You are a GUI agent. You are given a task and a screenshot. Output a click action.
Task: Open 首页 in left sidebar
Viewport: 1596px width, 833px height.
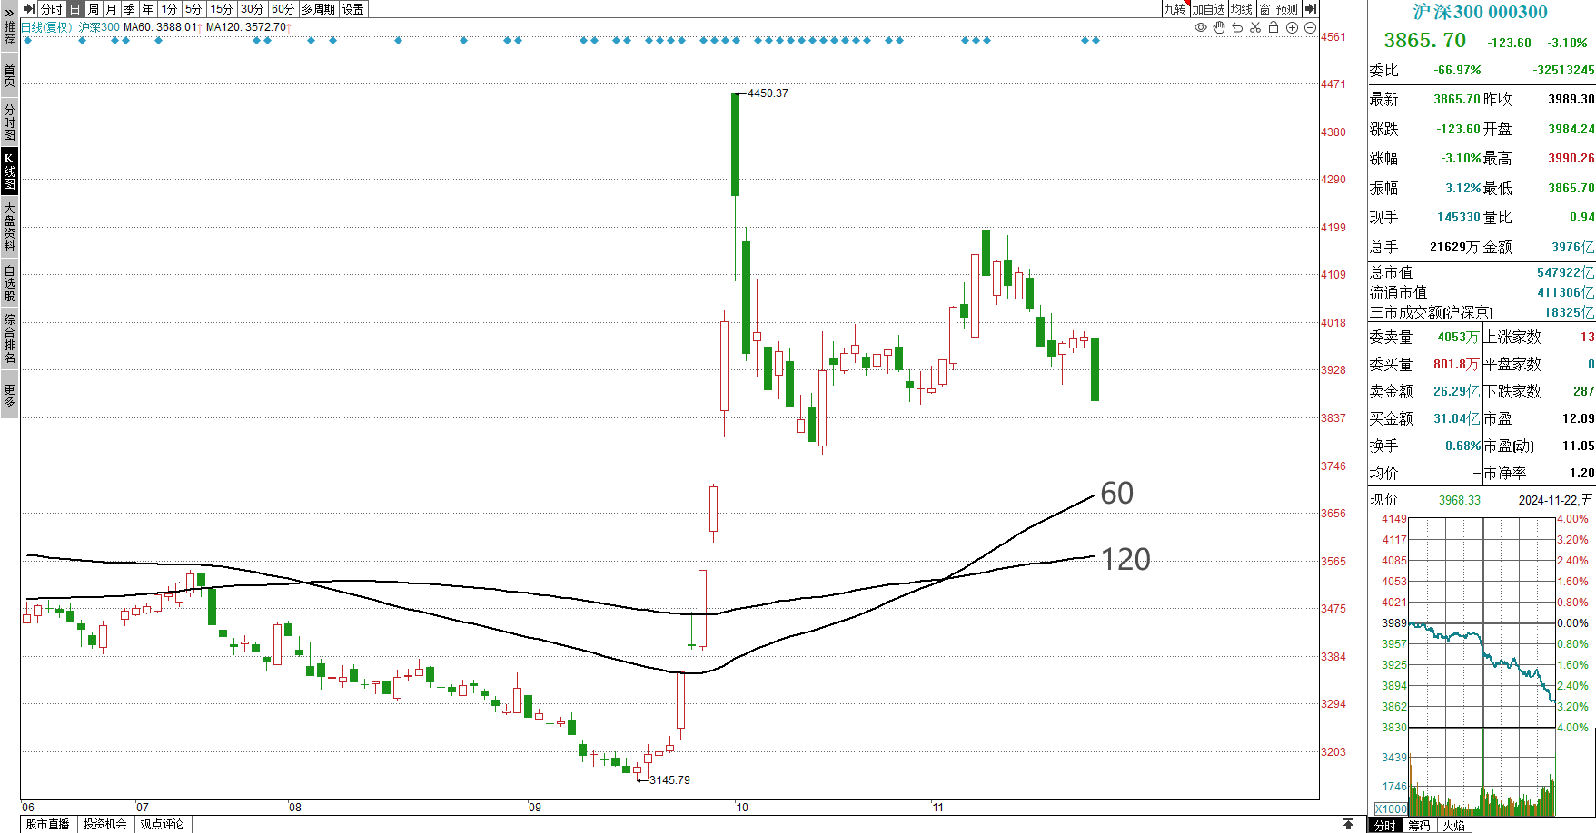pos(9,75)
